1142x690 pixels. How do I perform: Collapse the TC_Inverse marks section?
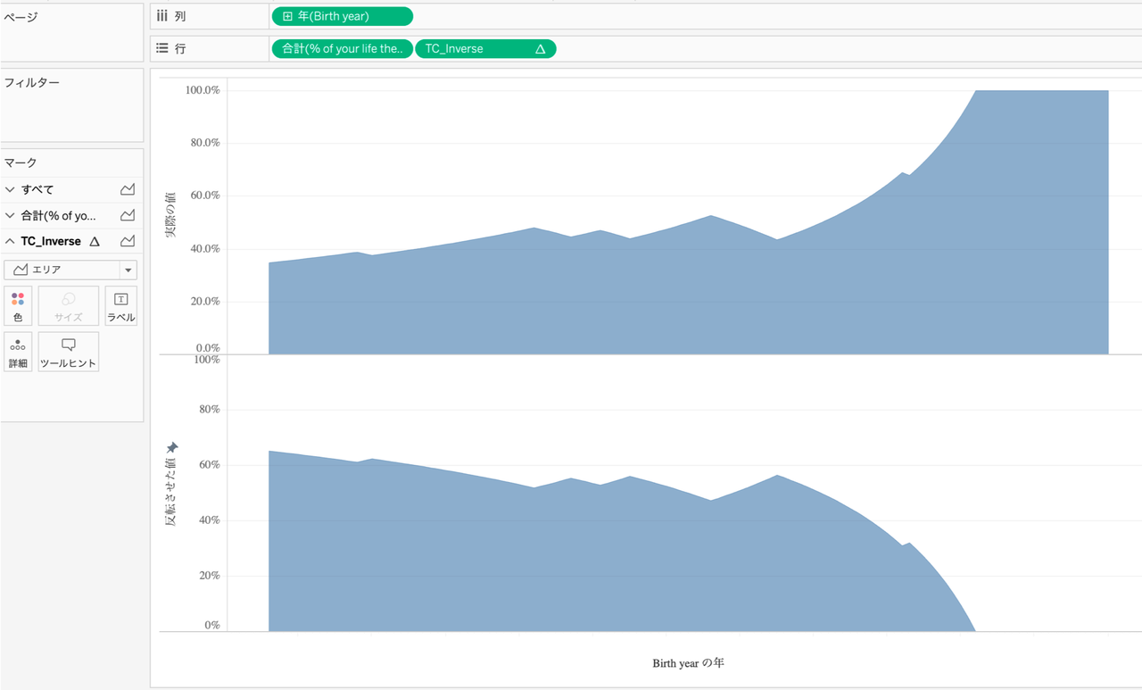coord(10,241)
